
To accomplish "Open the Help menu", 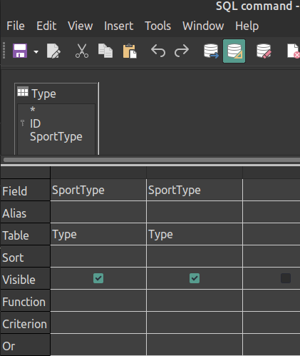I will tap(247, 26).
